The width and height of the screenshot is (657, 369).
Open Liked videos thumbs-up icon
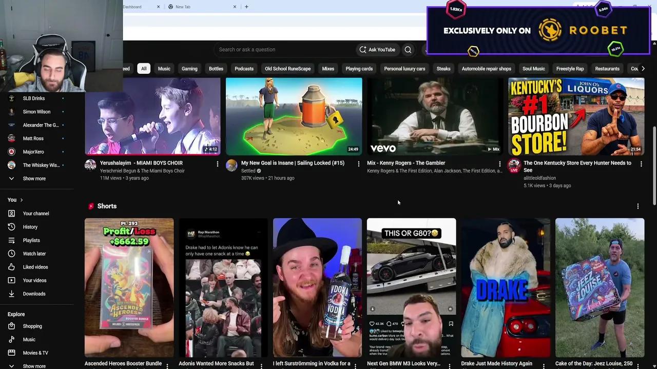click(11, 267)
